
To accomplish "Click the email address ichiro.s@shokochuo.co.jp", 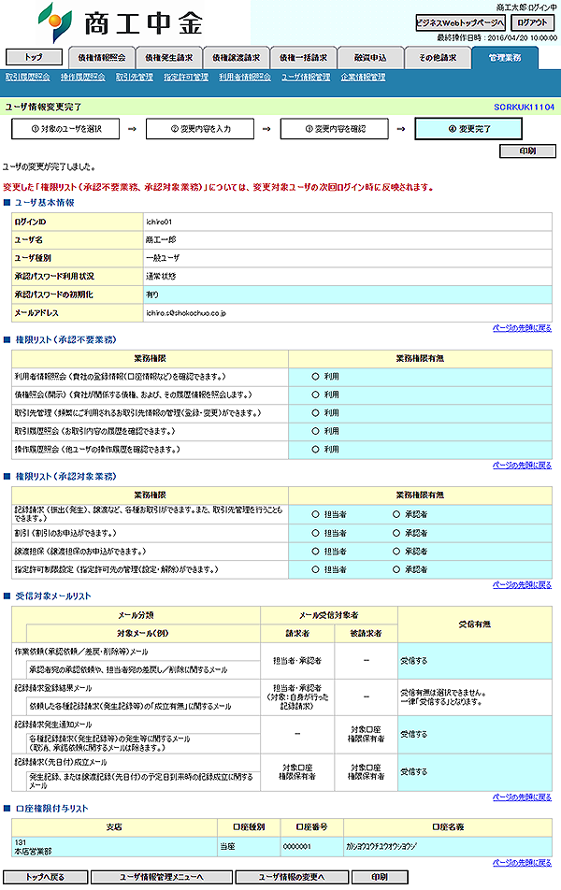I will [x=186, y=313].
